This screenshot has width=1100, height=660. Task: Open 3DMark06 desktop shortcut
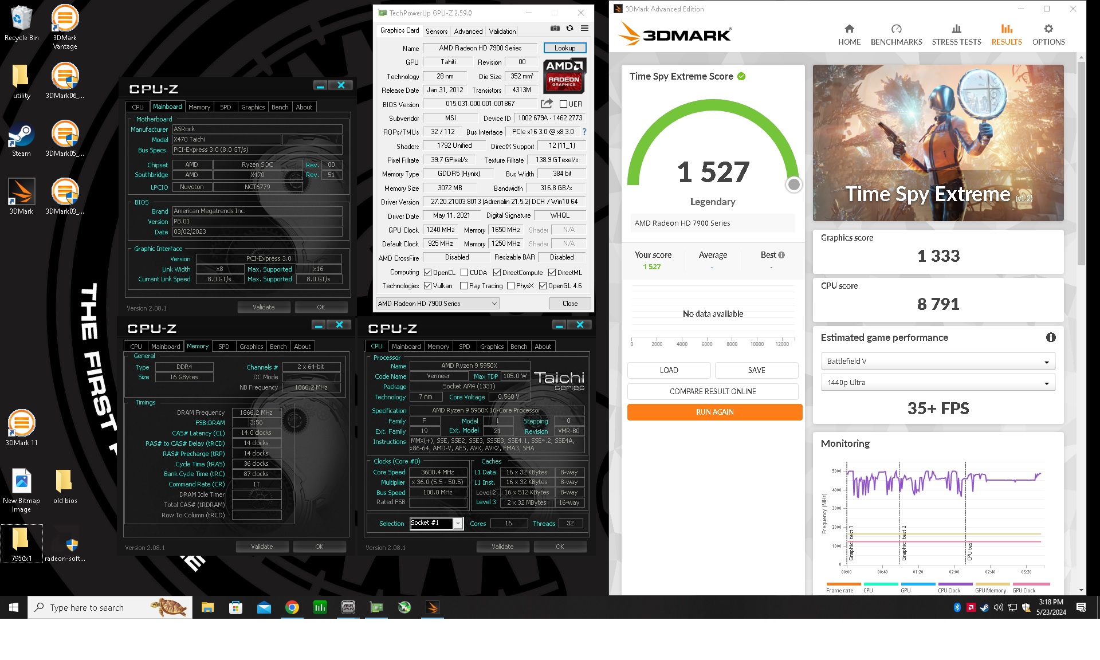pyautogui.click(x=65, y=81)
